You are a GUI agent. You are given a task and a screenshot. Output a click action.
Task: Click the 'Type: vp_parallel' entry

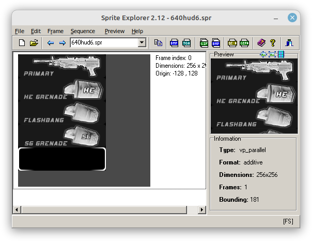[242, 150]
